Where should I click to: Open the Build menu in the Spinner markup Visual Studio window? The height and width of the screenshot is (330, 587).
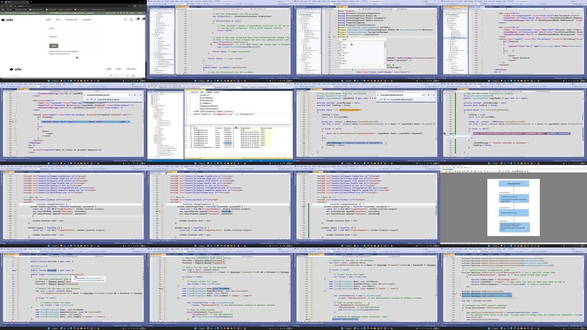[x=25, y=84]
